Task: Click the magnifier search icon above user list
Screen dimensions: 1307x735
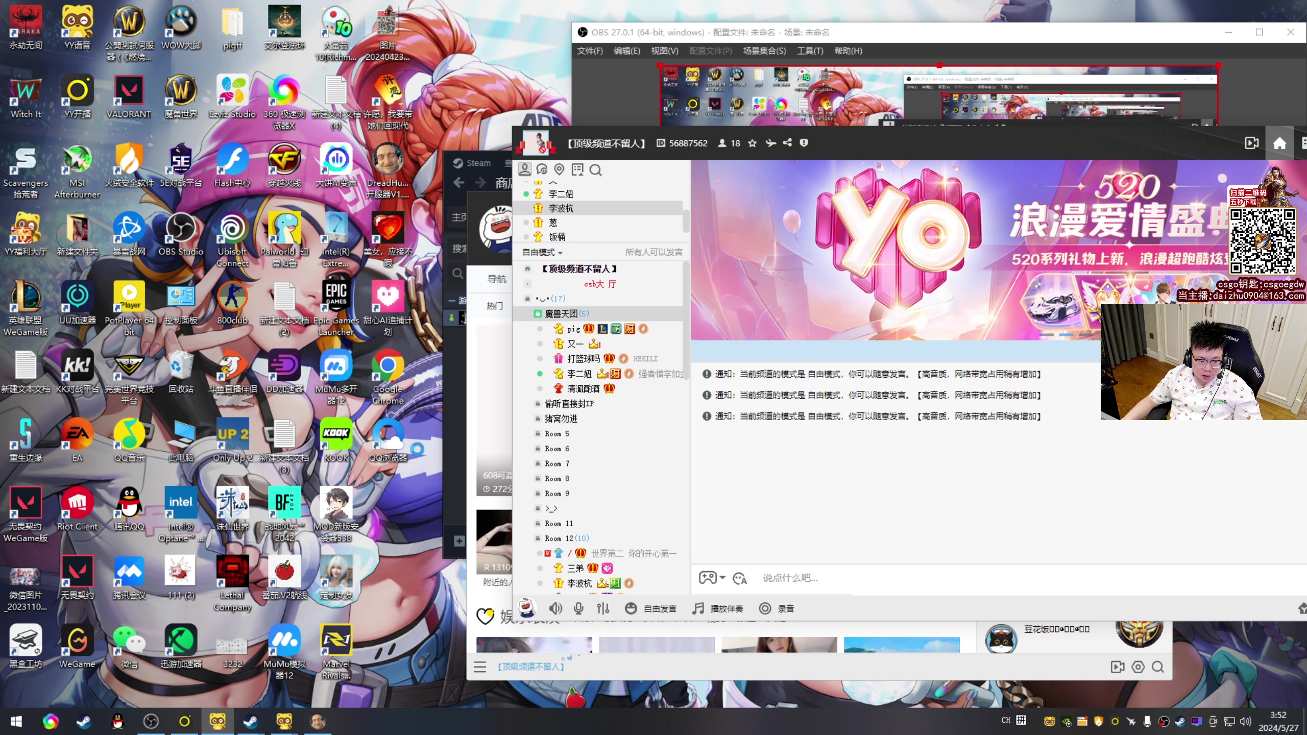Action: tap(595, 169)
